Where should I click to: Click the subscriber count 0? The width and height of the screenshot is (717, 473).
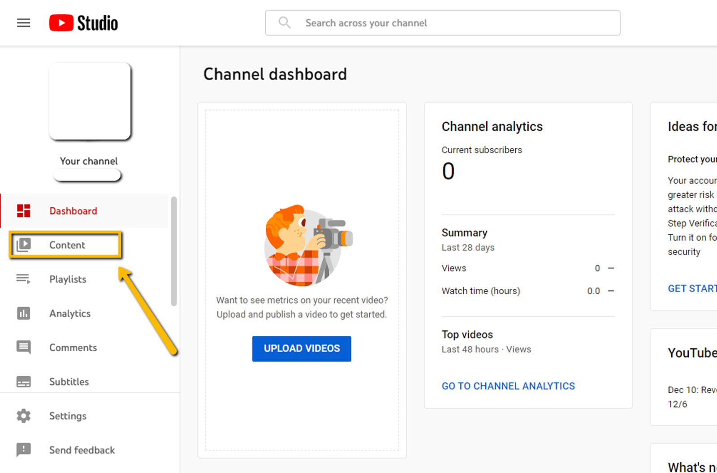coord(448,171)
